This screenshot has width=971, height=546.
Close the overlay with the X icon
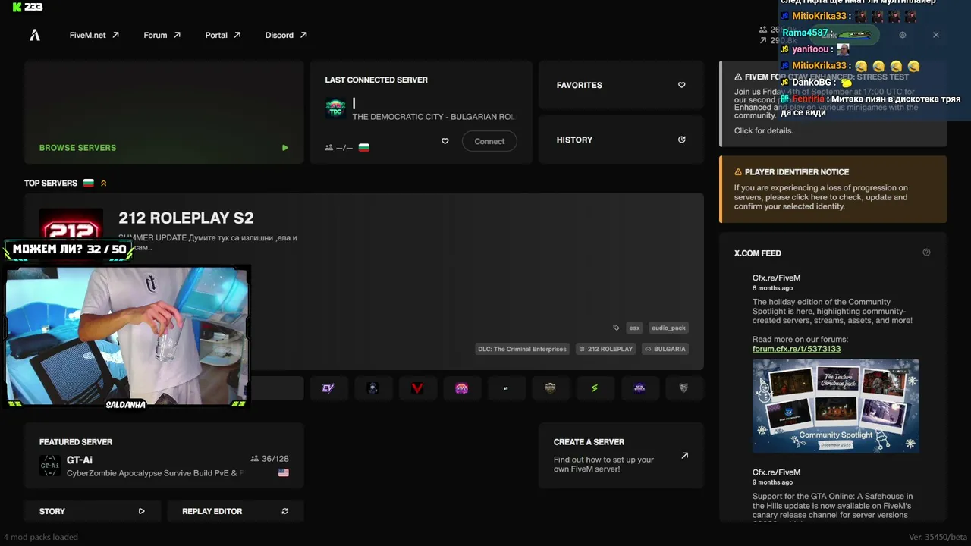pyautogui.click(x=936, y=35)
